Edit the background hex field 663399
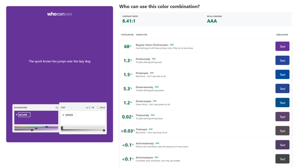 (x=24, y=115)
